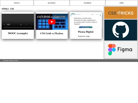Click the MOOC (example) card title
This screenshot has width=138, height=103.
[18, 33]
